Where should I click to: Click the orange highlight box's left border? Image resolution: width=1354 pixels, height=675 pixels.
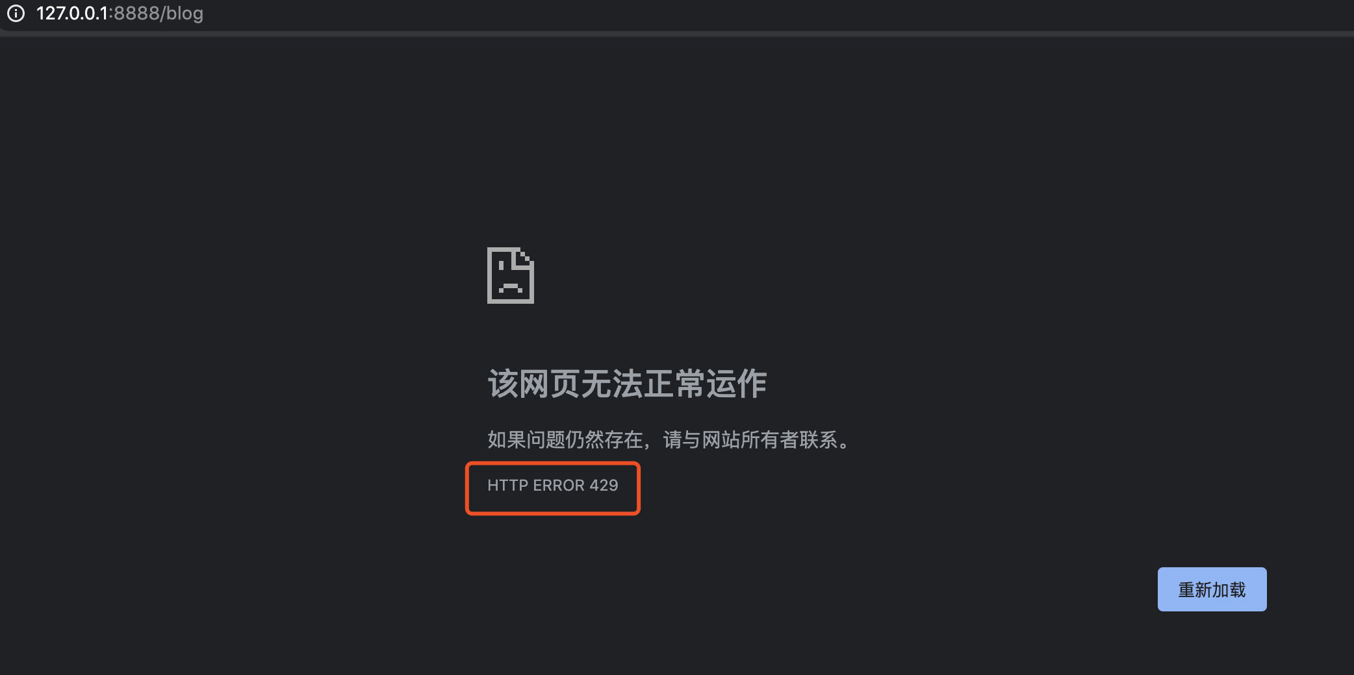pyautogui.click(x=467, y=488)
